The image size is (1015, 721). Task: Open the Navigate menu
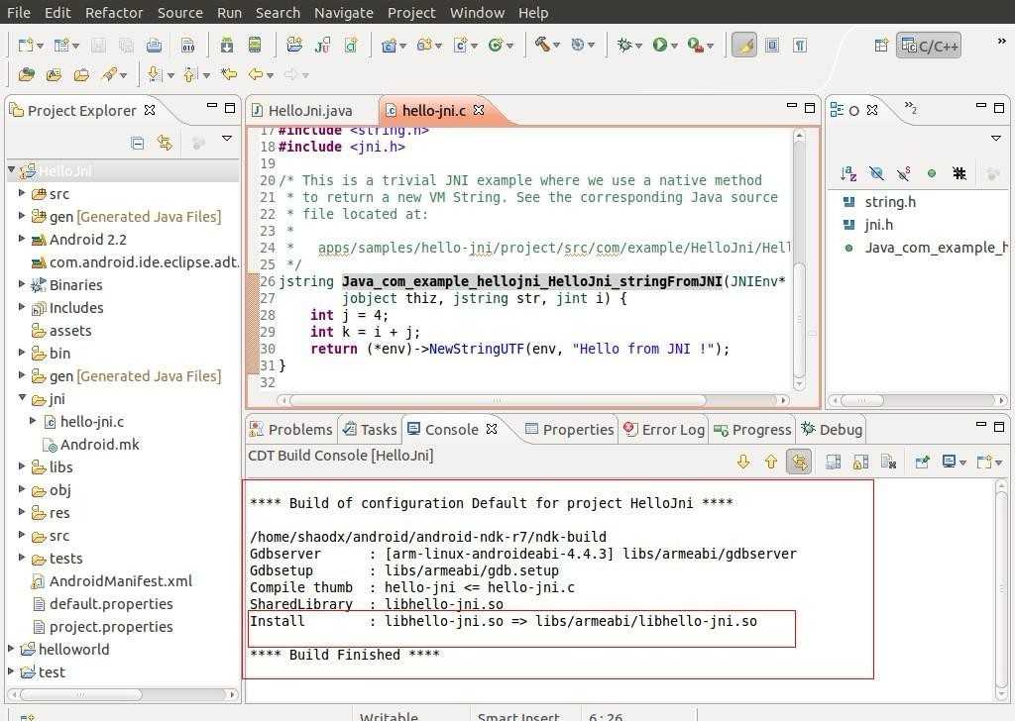(344, 12)
